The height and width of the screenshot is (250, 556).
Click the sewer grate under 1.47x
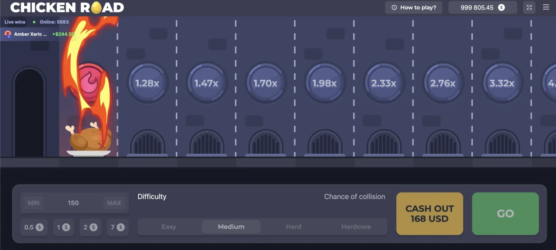pos(206,143)
